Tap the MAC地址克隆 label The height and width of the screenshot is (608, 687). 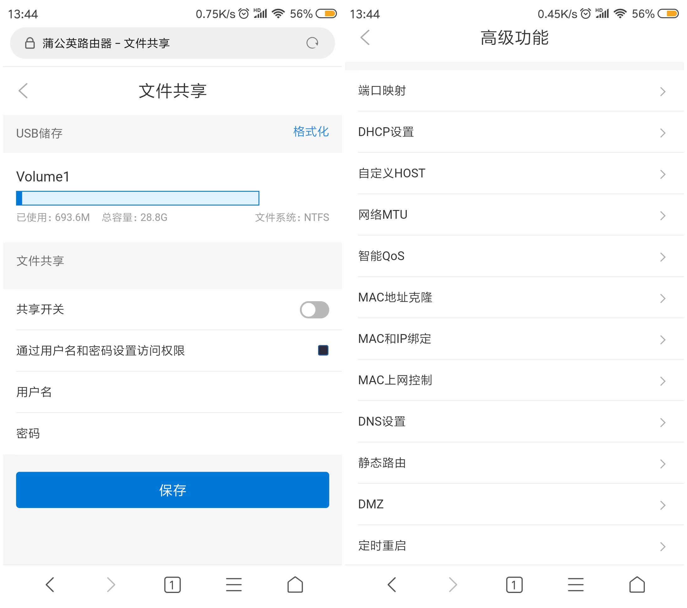point(395,297)
